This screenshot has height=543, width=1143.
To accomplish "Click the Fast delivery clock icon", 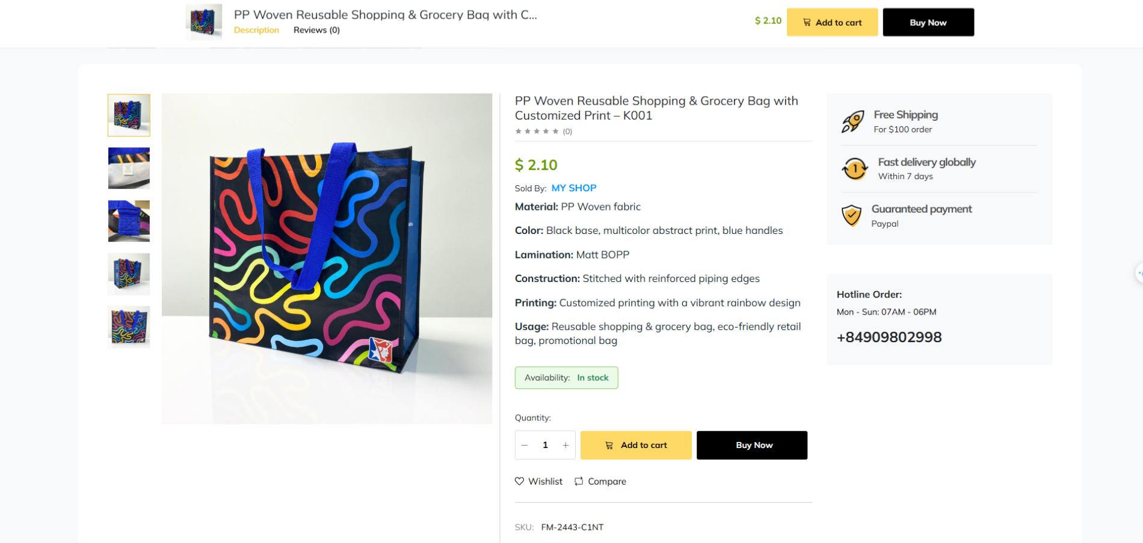I will click(x=854, y=169).
